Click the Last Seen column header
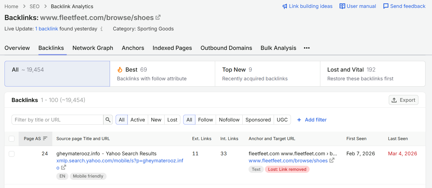The height and width of the screenshot is (188, 432). tap(398, 139)
